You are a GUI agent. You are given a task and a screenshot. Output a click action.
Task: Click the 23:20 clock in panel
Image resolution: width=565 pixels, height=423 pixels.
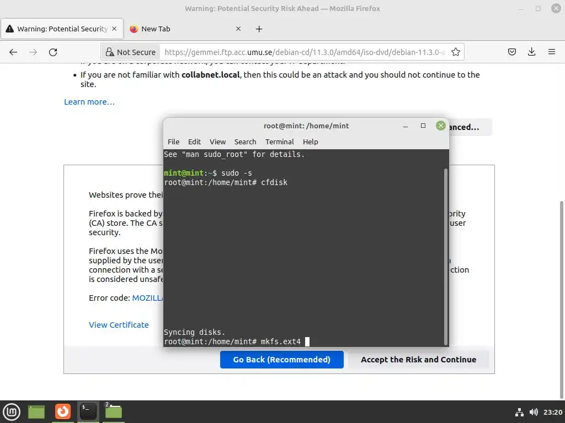(x=553, y=412)
